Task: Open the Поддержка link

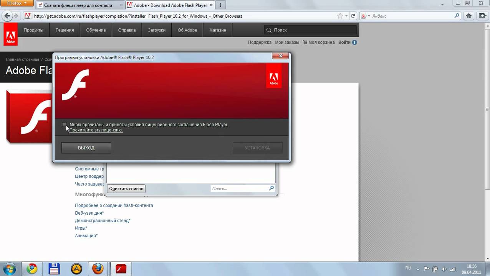Action: [260, 42]
